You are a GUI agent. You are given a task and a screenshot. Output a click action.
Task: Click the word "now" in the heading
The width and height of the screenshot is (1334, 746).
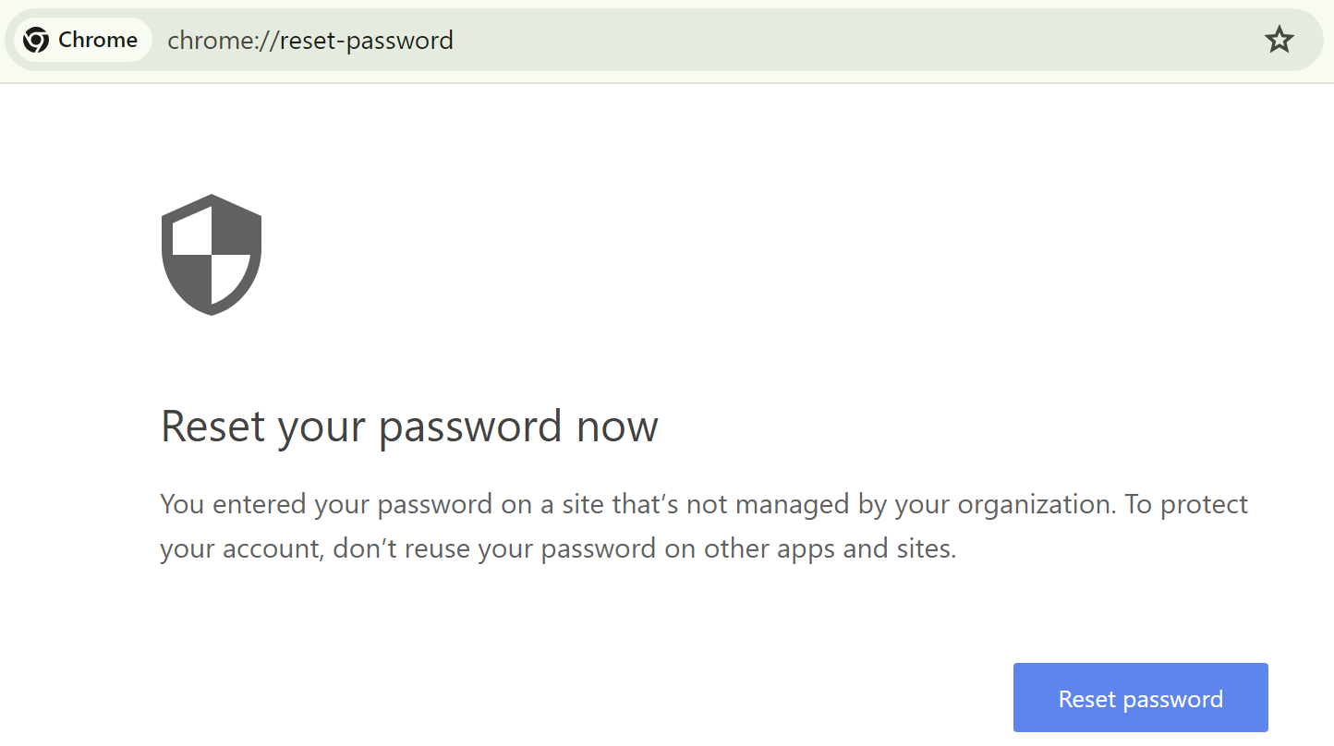tap(617, 427)
